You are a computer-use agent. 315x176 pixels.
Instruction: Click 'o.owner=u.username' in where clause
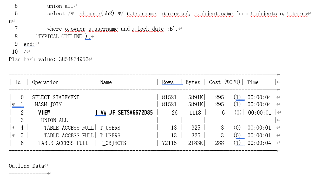point(91,29)
